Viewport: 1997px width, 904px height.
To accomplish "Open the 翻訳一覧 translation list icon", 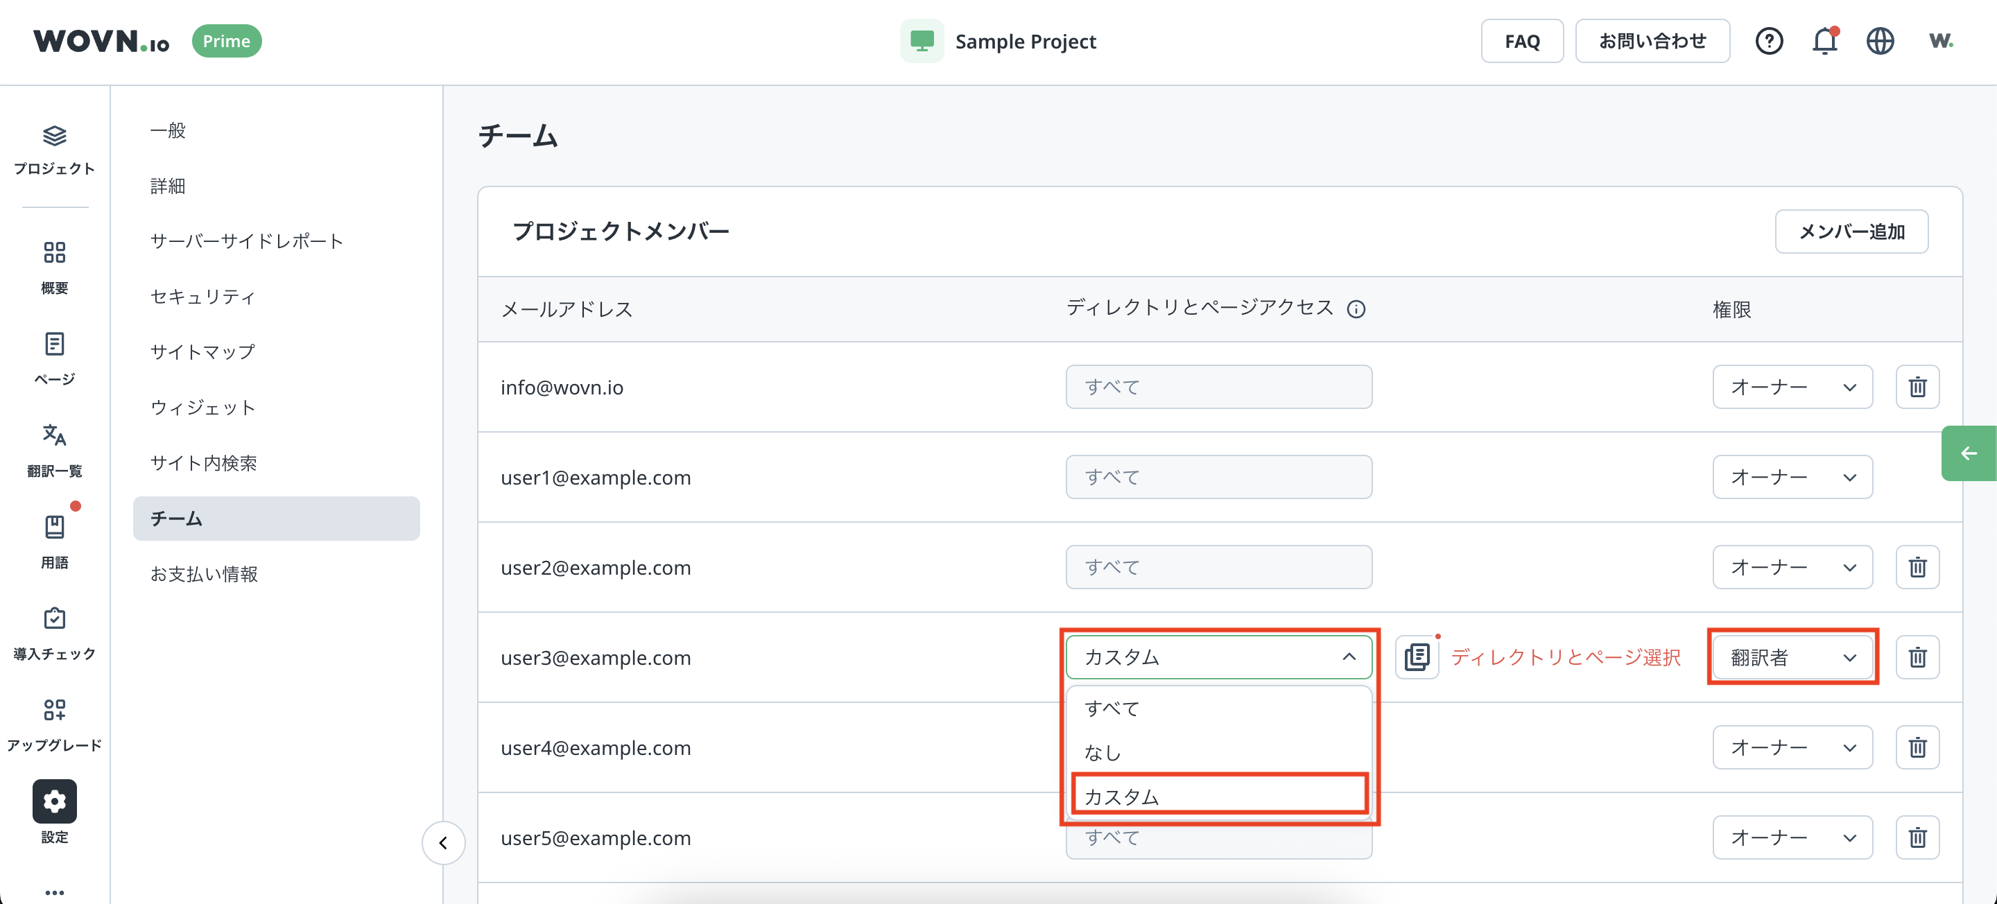I will click(54, 435).
